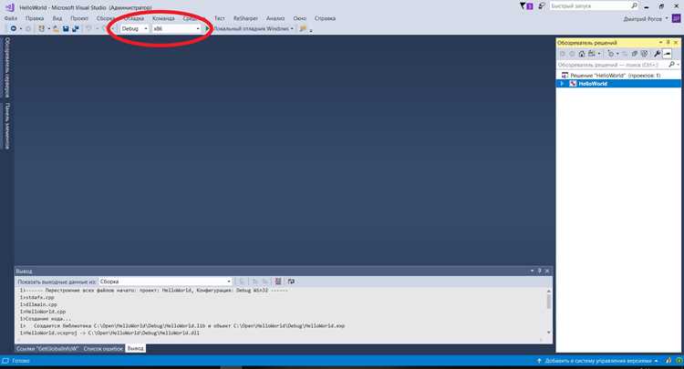Open the server explorer side tab
Viewport: 684px width, 369px height.
click(x=7, y=67)
